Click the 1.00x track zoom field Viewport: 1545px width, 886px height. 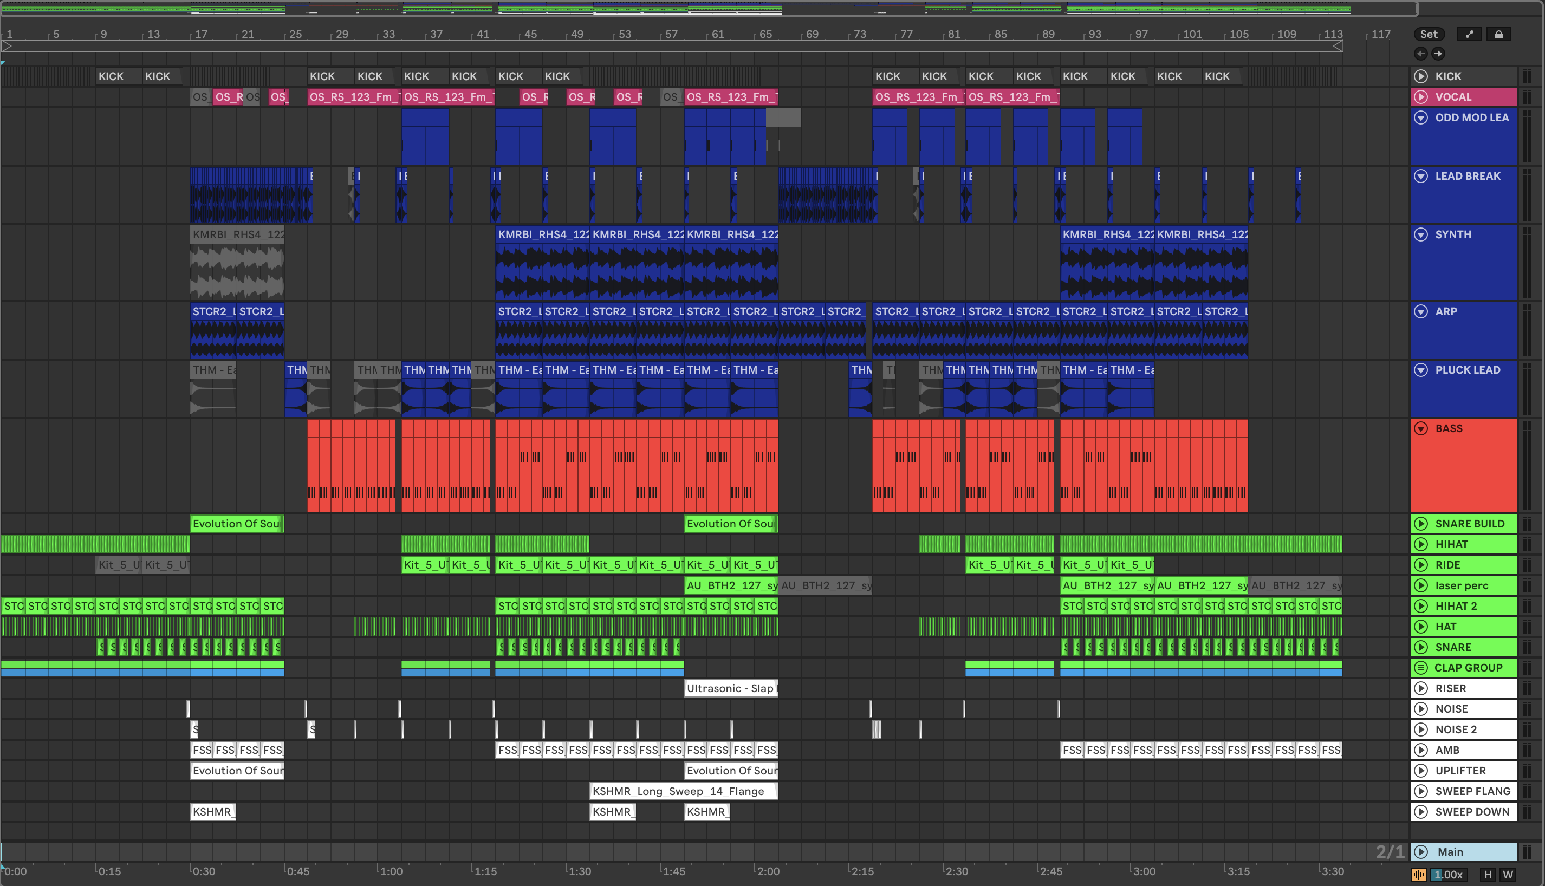click(1448, 875)
